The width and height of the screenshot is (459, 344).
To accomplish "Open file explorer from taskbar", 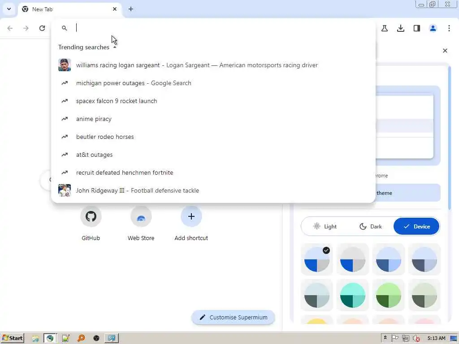I will [35, 339].
